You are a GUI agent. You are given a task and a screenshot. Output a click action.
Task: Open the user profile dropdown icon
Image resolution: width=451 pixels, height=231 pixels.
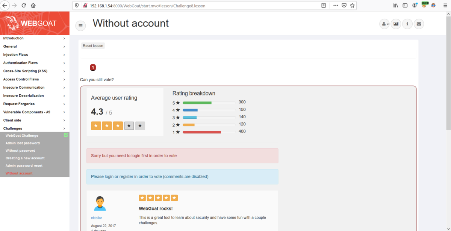(x=384, y=24)
